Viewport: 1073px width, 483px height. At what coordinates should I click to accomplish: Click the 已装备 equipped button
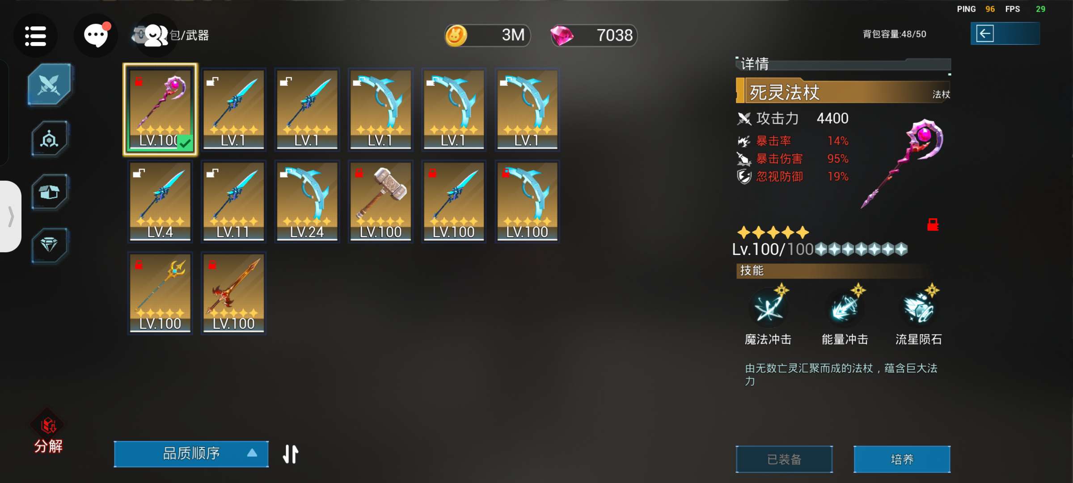[784, 459]
